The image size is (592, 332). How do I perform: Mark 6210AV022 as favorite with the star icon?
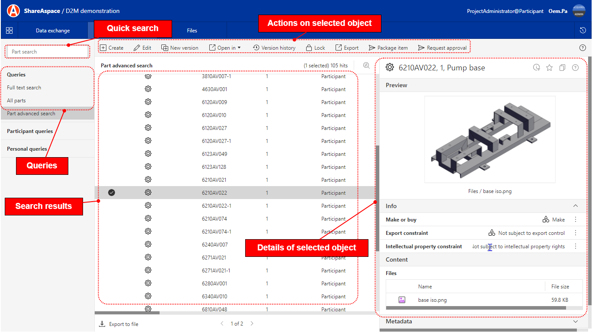(549, 68)
